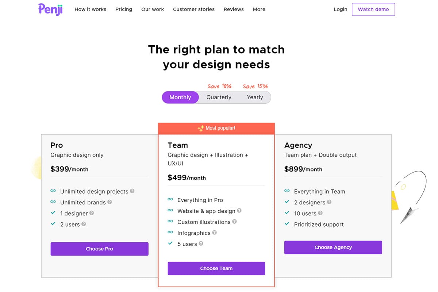Open the More navigation menu
The width and height of the screenshot is (438, 292).
pos(259,9)
